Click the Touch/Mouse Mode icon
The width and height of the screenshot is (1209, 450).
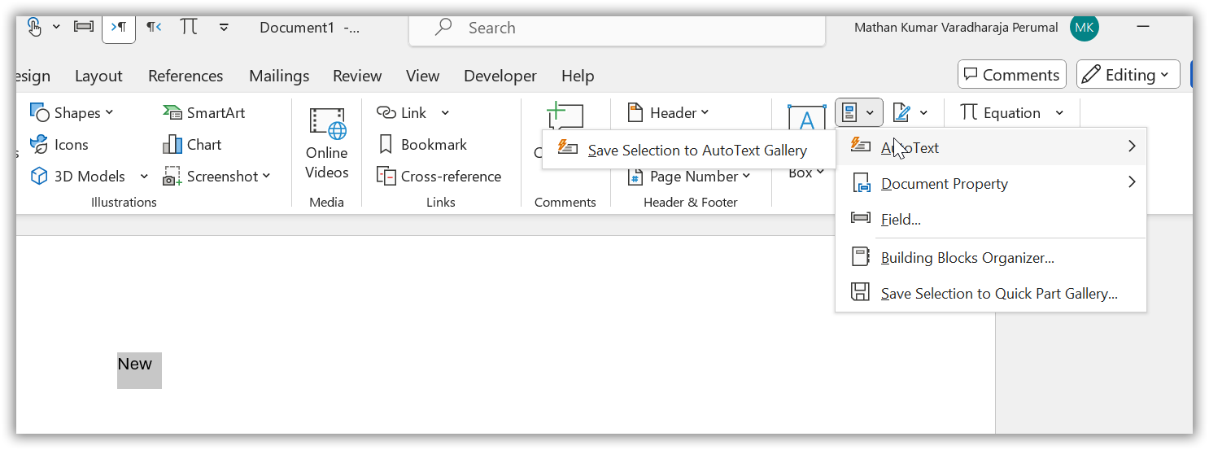click(34, 27)
